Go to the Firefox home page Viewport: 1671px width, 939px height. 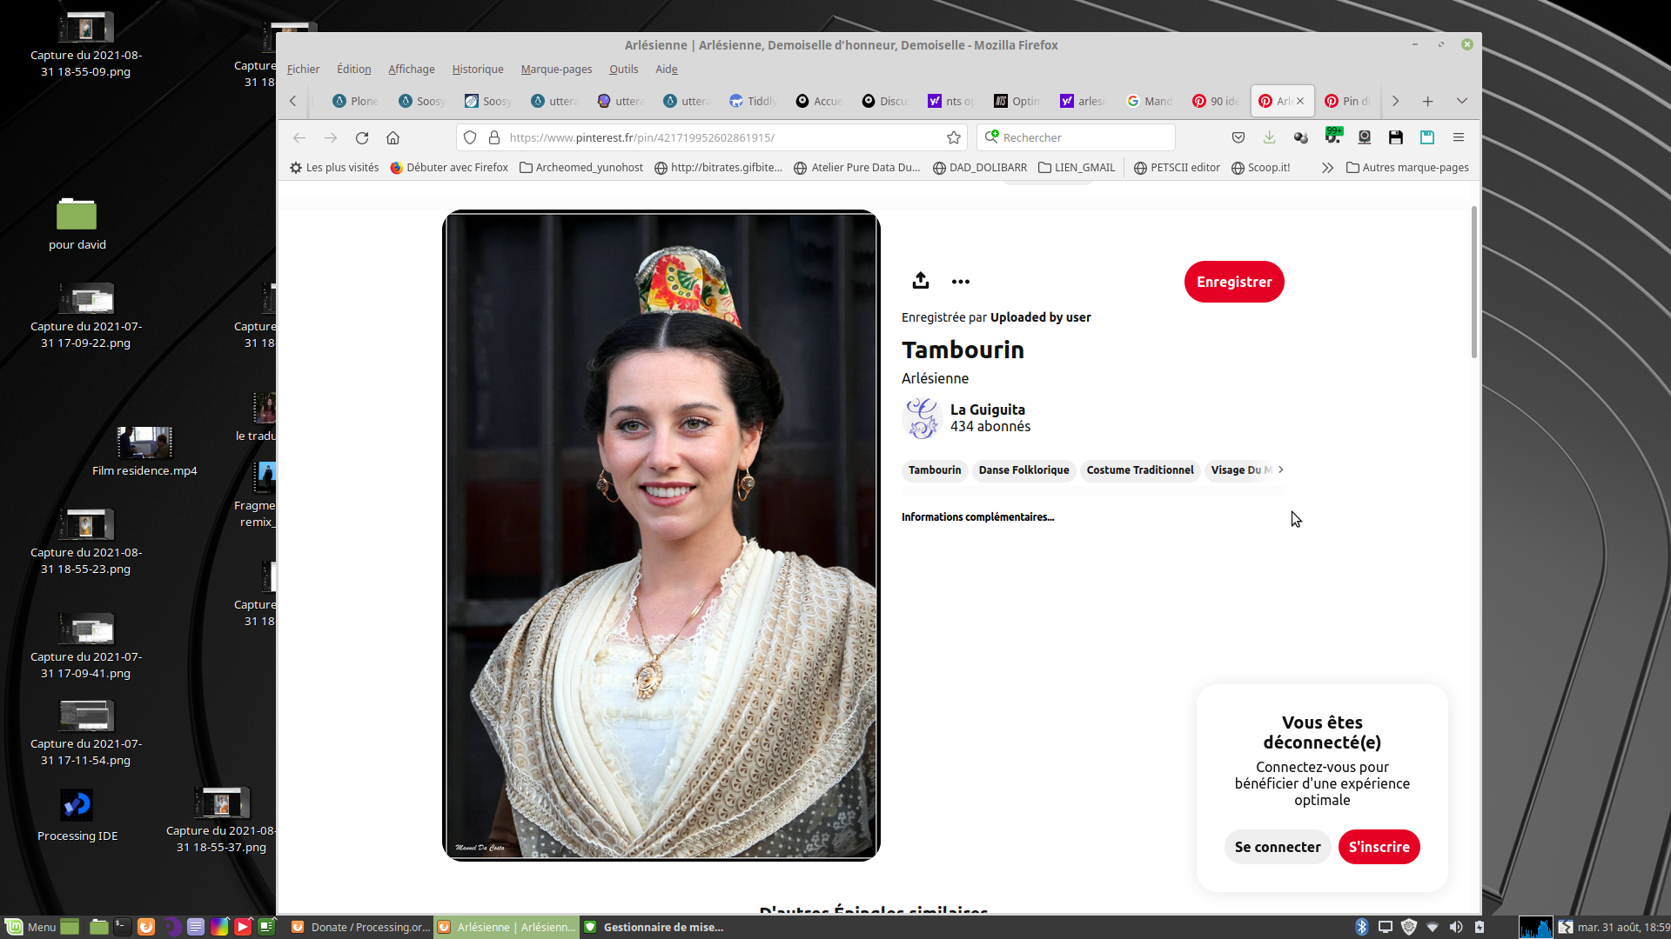coord(393,137)
